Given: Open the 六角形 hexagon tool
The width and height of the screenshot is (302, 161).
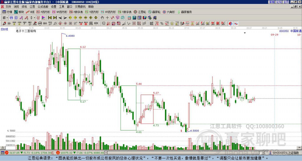Looking at the screenshot, I should 169,12.
